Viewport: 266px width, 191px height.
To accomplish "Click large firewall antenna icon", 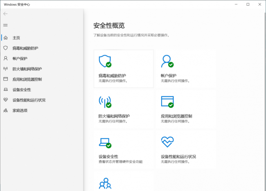I will [105, 102].
